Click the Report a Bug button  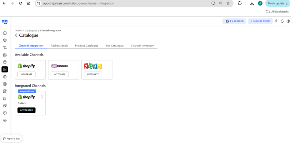[x=12, y=139]
